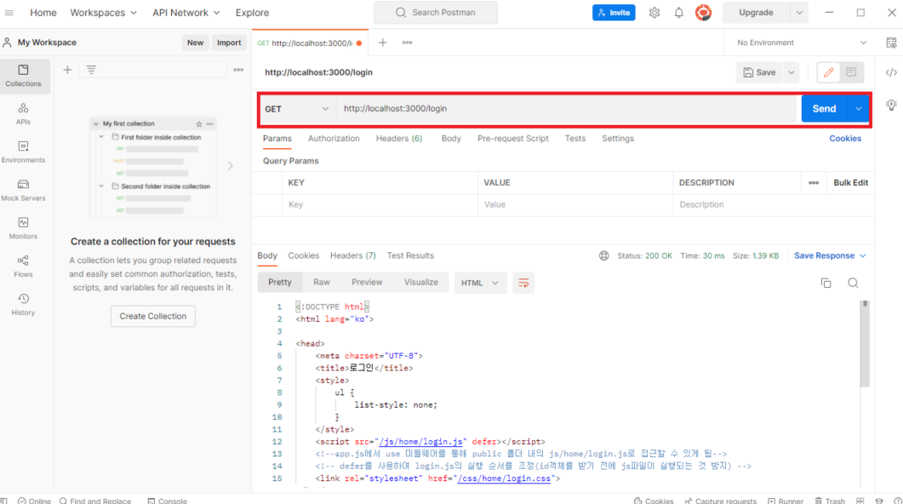Open the code snippet icon
903x504 pixels.
coord(891,72)
